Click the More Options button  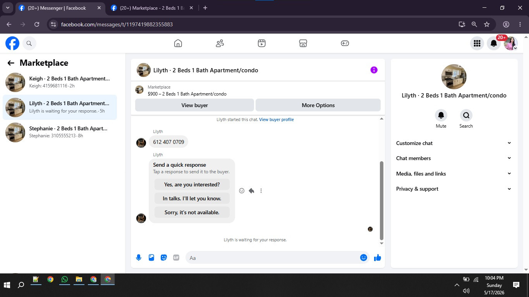click(x=318, y=105)
